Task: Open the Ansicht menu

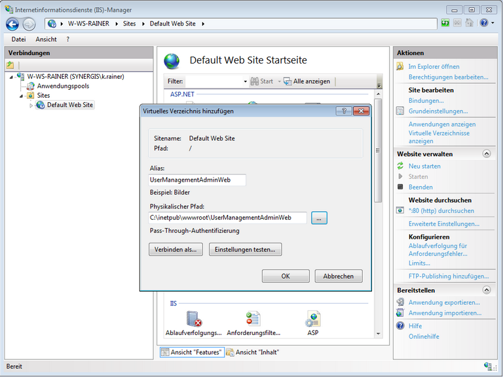Action: [46, 39]
